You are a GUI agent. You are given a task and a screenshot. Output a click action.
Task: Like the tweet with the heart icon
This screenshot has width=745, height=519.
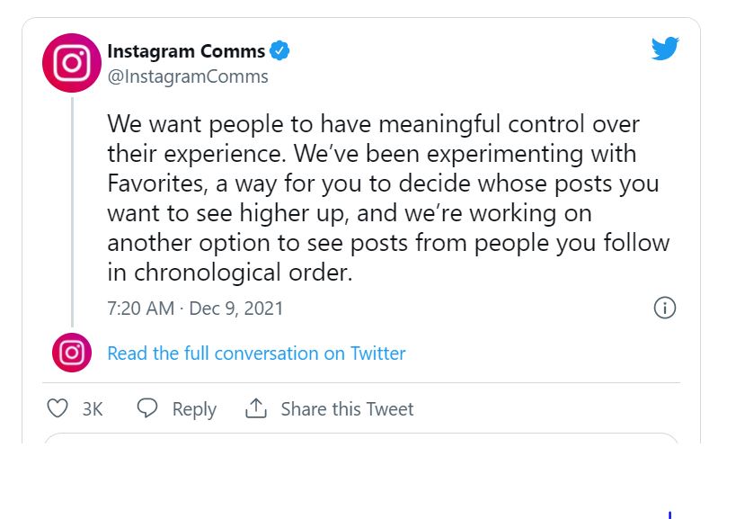pos(58,408)
